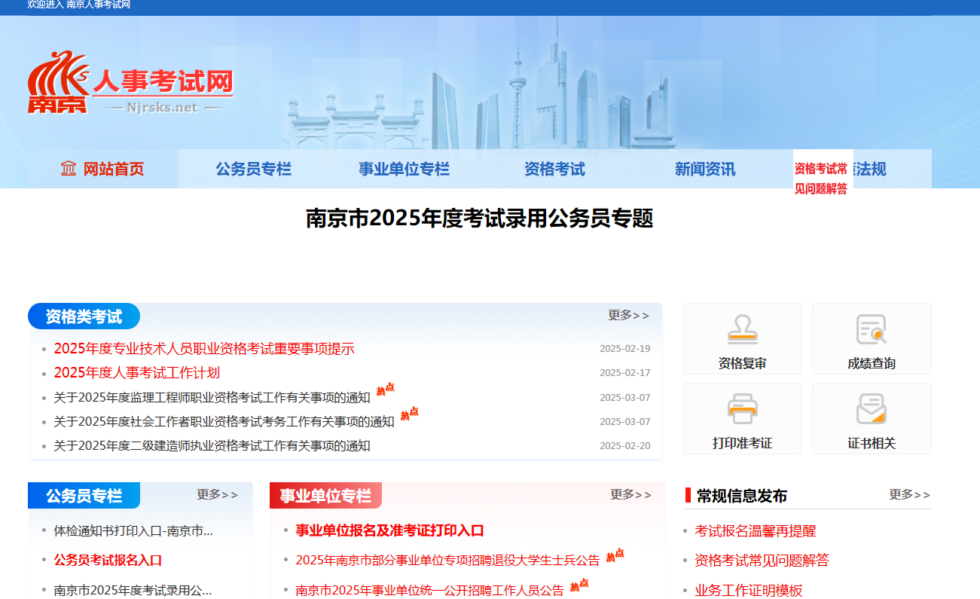Open the 事业单位专栏 navigation item

click(x=403, y=169)
